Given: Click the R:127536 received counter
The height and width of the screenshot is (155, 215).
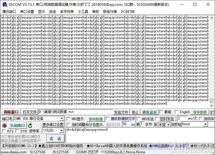Looking at the screenshot, I should tap(64, 152).
